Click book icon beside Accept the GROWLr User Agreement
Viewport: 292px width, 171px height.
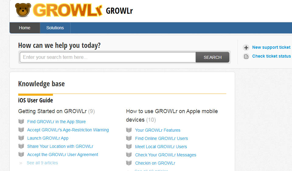click(21, 155)
